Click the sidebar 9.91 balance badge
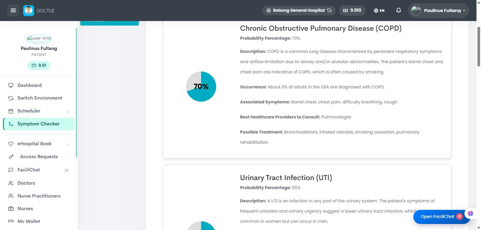 tap(39, 65)
